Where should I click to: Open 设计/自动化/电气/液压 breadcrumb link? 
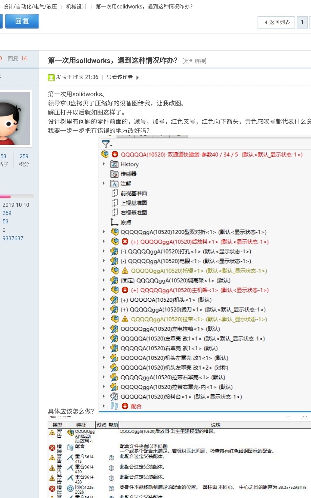point(30,6)
